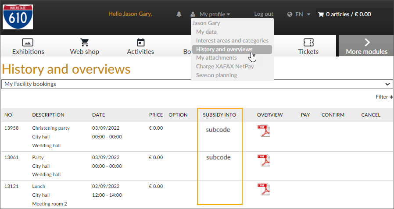
Task: Click the DESCRIPTION column header
Action: click(x=48, y=115)
